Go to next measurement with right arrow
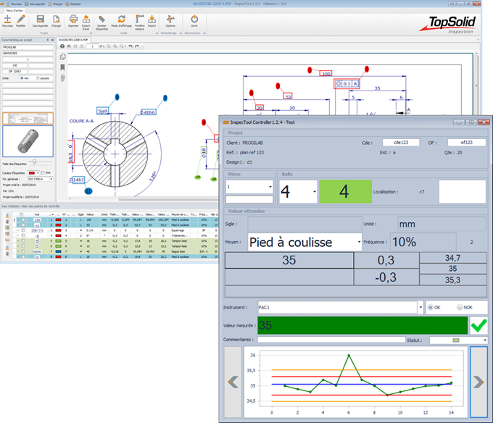Viewport: 493px width, 423px height. (478, 381)
